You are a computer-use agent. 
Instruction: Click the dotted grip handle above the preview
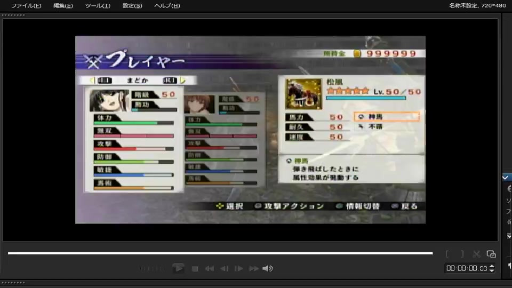[x=13, y=15]
